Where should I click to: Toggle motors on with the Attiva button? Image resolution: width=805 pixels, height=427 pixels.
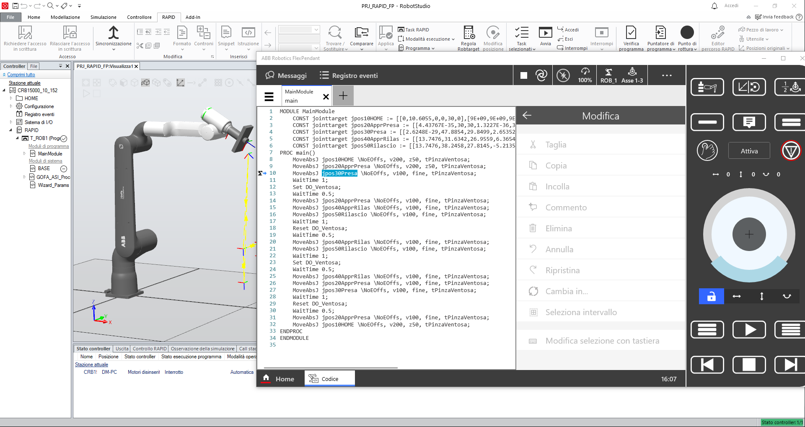(749, 150)
